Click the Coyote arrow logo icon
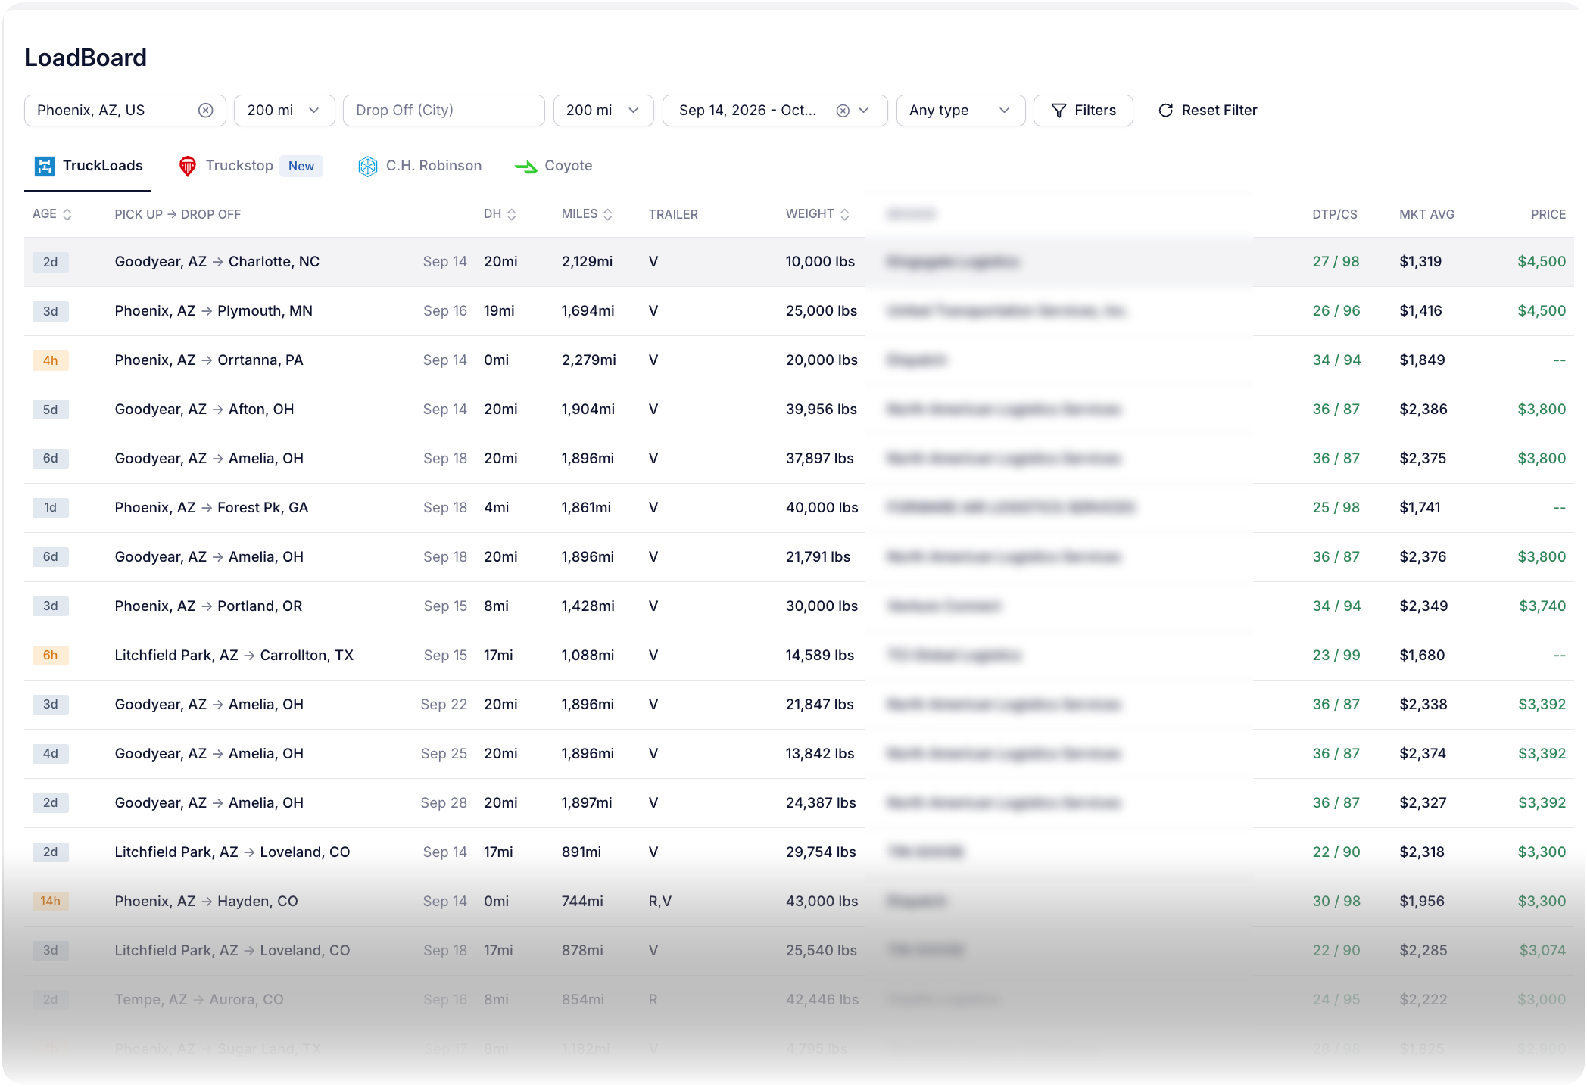Viewport: 1587px width, 1087px height. pos(525,166)
